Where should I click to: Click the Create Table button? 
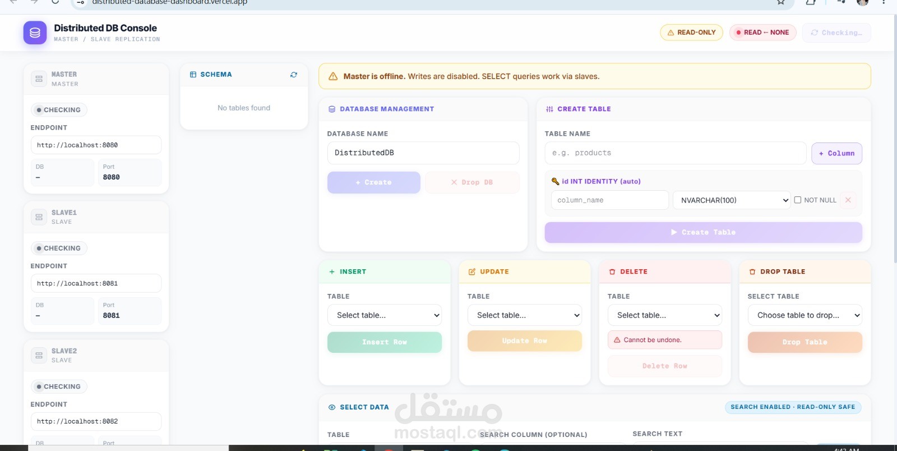(704, 232)
